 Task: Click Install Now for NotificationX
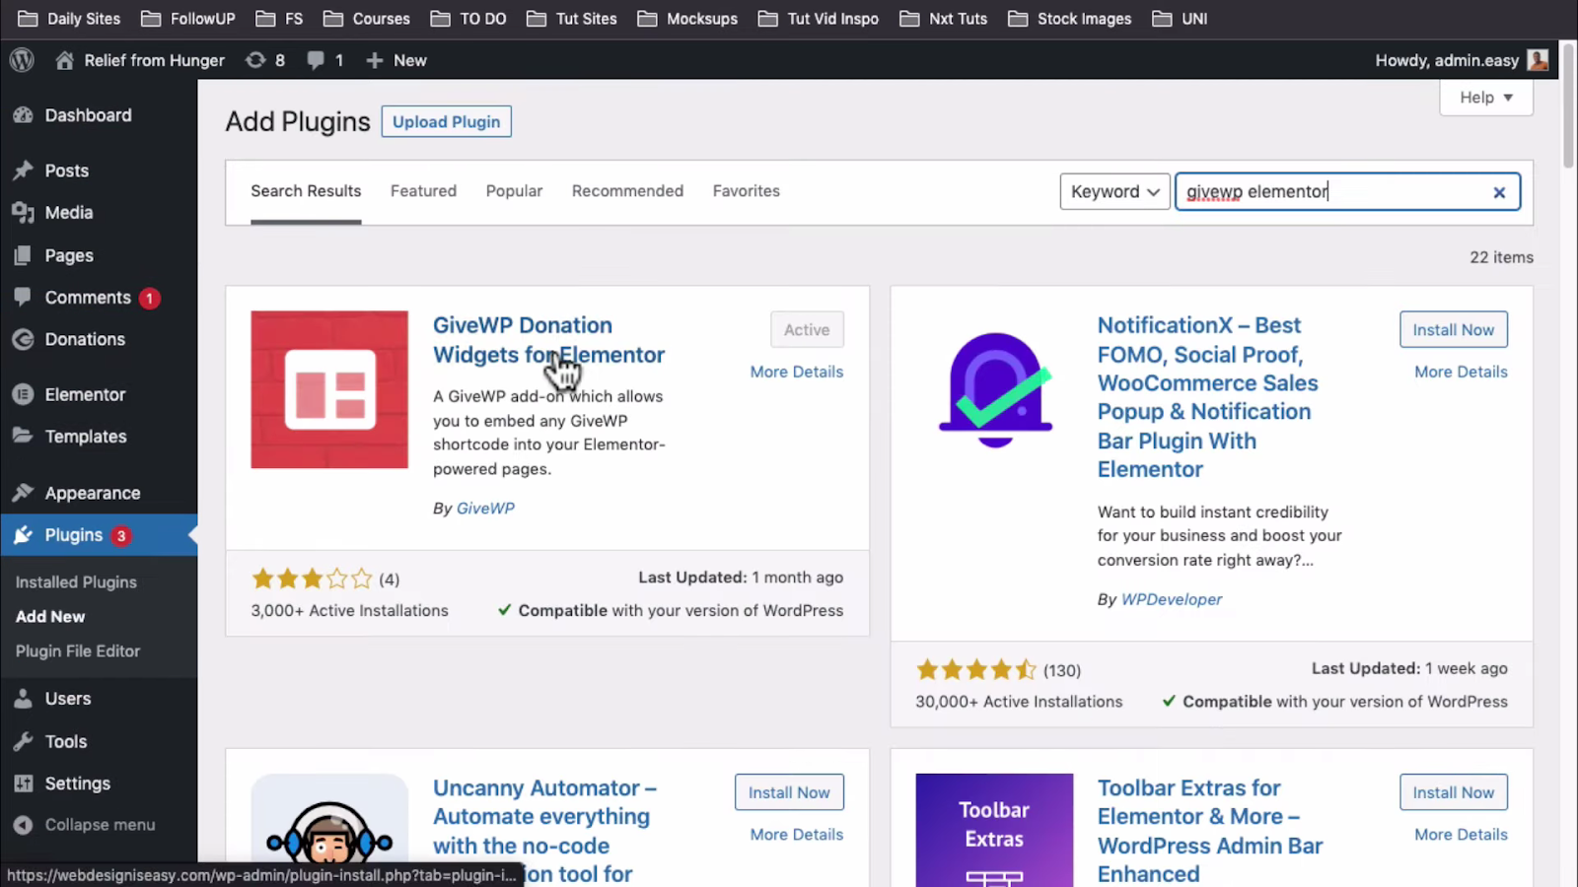(x=1453, y=330)
